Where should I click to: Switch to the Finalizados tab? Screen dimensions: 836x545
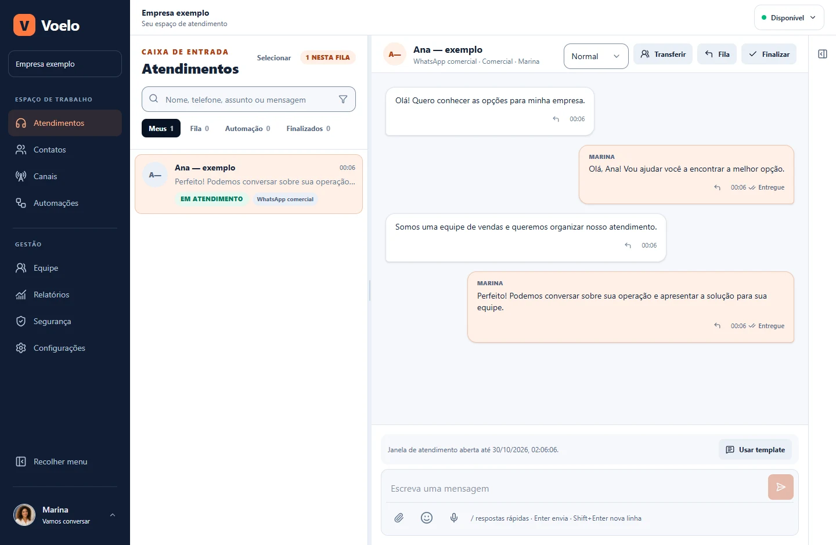[x=308, y=128]
